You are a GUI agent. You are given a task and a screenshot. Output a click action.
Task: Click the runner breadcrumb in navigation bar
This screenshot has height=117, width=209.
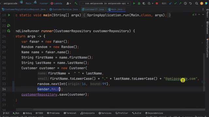coord(43,3)
